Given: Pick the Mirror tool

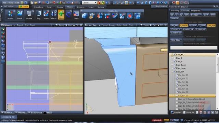Looking at the screenshot, I should tap(54, 15).
